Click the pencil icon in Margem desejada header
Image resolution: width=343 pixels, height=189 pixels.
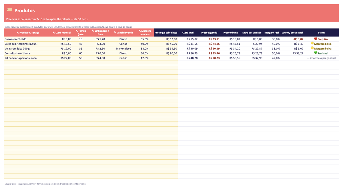click(x=139, y=31)
